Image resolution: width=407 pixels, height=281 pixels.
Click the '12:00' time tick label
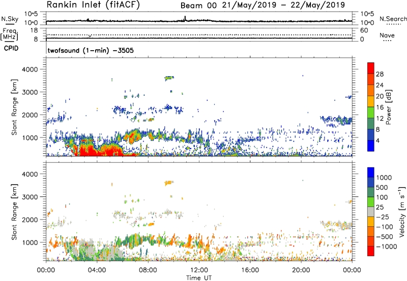click(x=199, y=270)
